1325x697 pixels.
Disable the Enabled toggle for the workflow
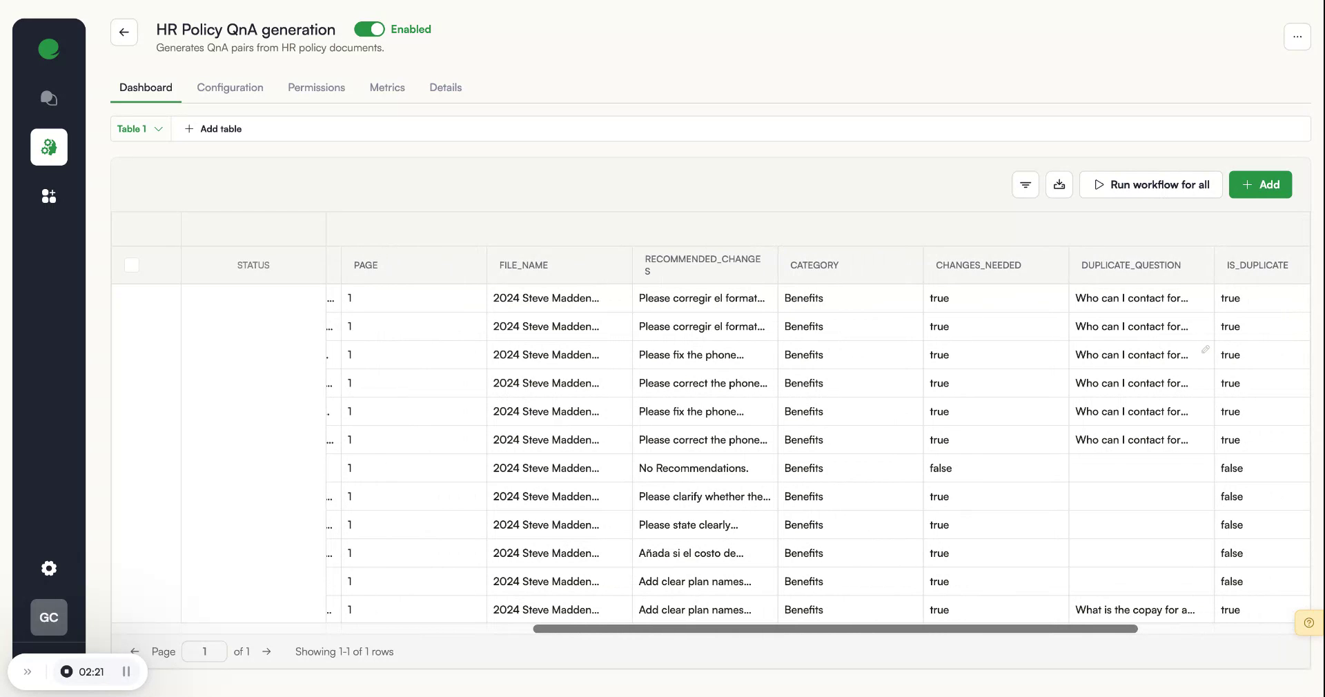tap(371, 29)
